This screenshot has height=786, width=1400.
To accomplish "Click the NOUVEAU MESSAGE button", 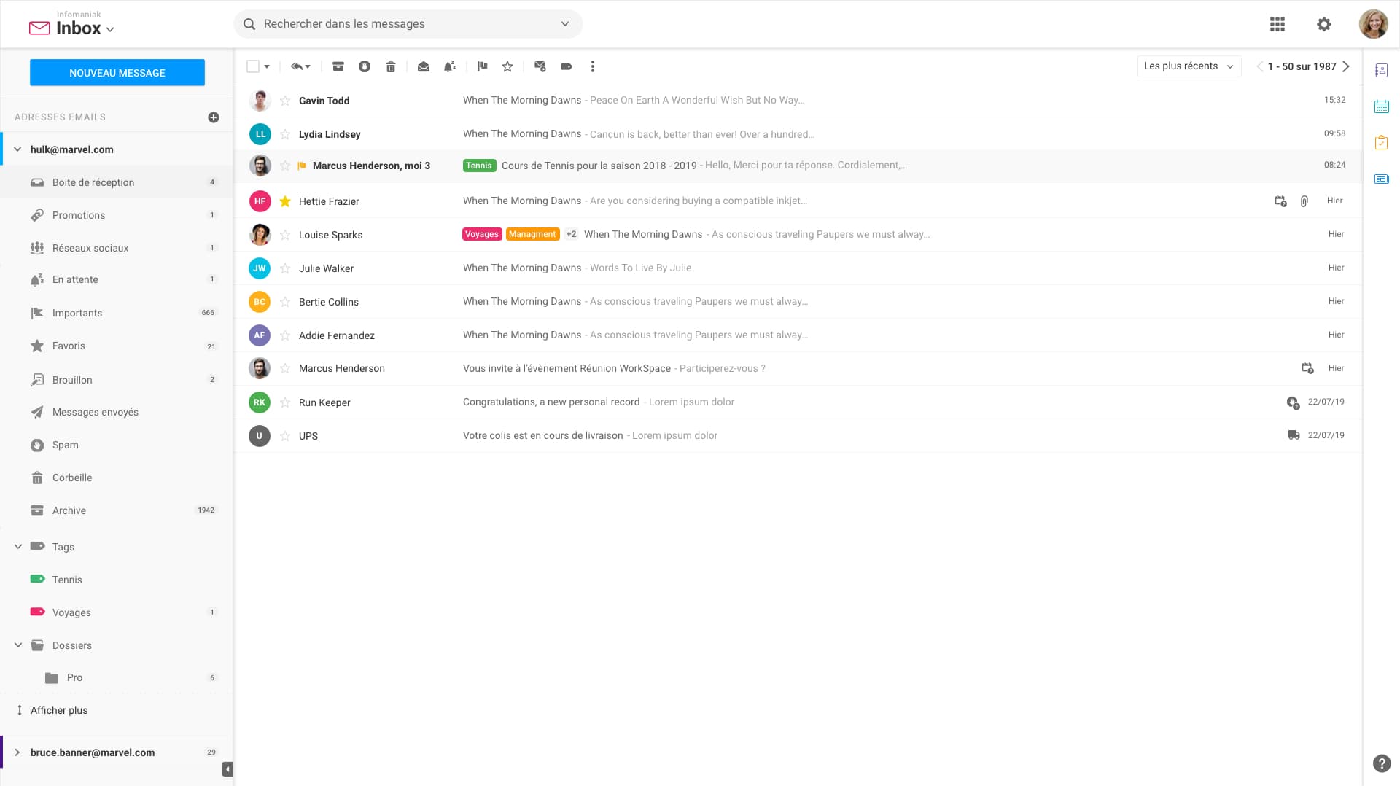I will [117, 72].
